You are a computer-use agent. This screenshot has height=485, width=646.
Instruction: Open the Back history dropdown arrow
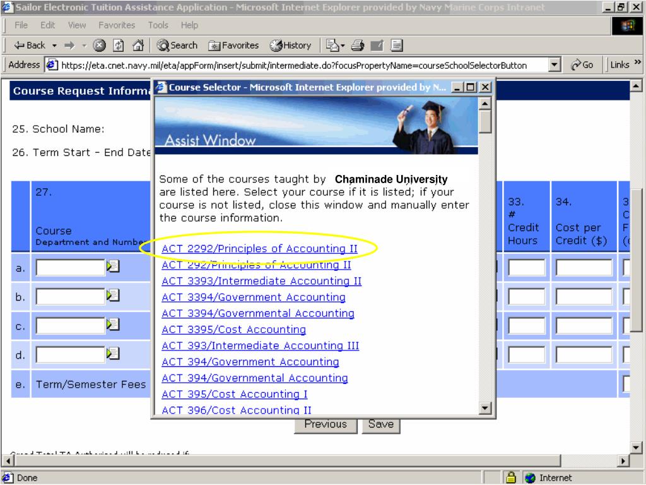coord(54,45)
